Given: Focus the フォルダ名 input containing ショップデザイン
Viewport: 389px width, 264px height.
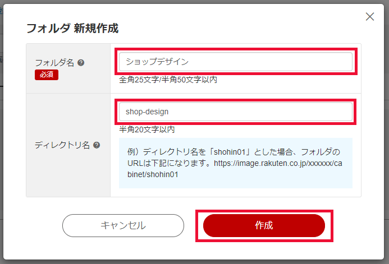Looking at the screenshot, I should pyautogui.click(x=235, y=62).
